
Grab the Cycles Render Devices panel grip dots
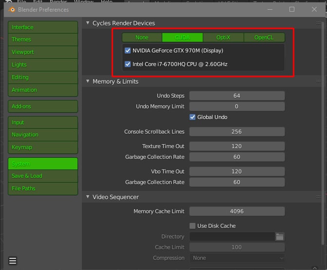pyautogui.click(x=318, y=23)
